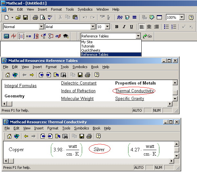Open the Boolean toolbar icon

[43, 36]
